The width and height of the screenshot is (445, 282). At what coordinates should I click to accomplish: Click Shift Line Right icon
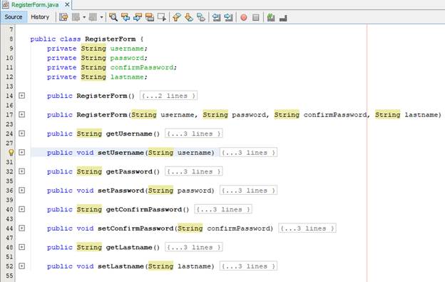[x=228, y=17]
